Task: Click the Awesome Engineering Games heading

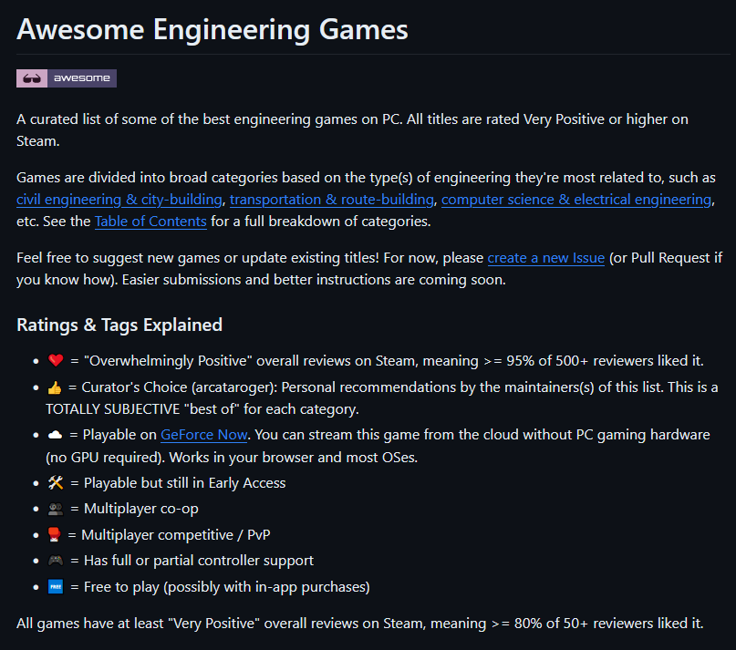Action: click(x=213, y=29)
